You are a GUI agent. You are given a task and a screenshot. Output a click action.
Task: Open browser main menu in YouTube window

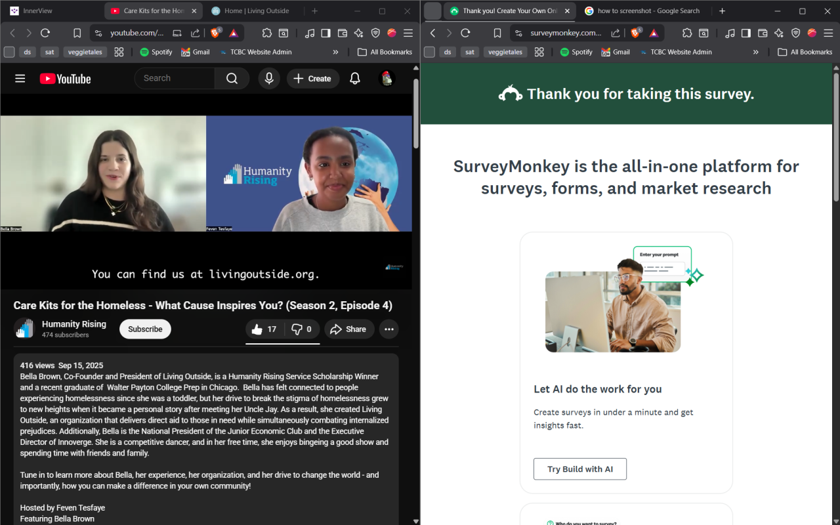click(x=408, y=33)
